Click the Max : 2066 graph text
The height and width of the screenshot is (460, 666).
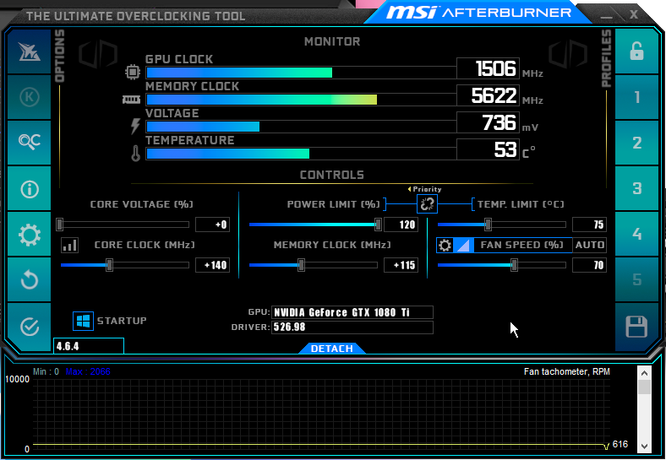(x=88, y=371)
